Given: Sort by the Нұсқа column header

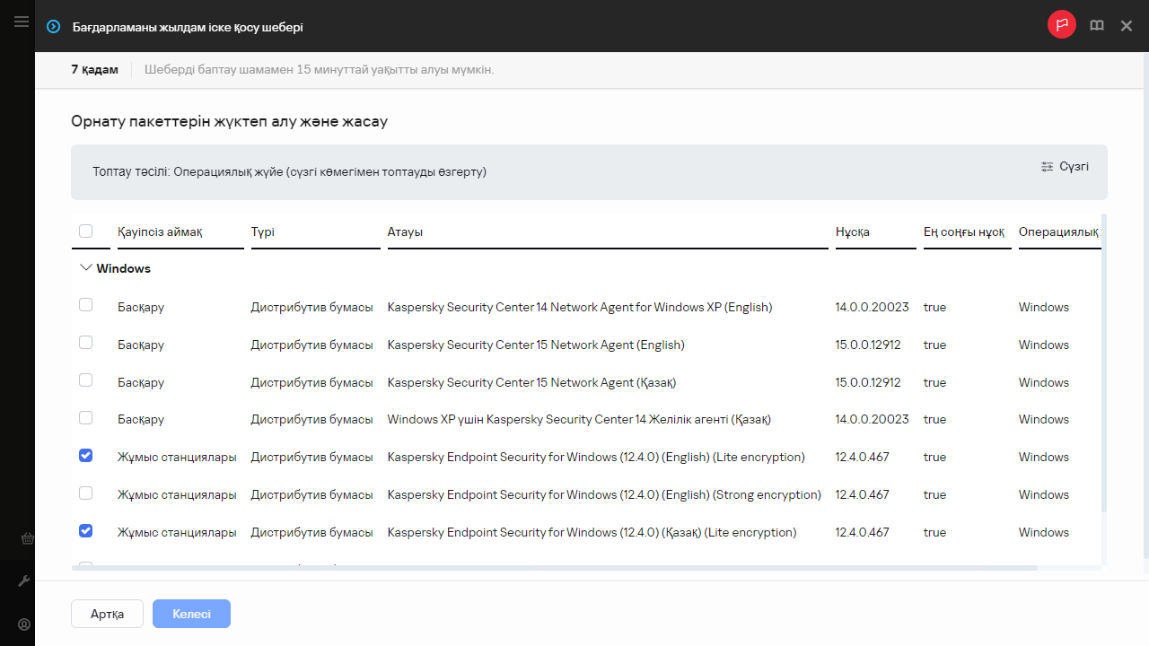Looking at the screenshot, I should click(x=852, y=232).
